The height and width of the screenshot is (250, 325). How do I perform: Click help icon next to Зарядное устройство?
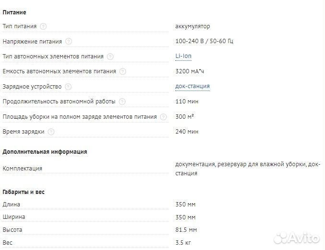(68, 87)
